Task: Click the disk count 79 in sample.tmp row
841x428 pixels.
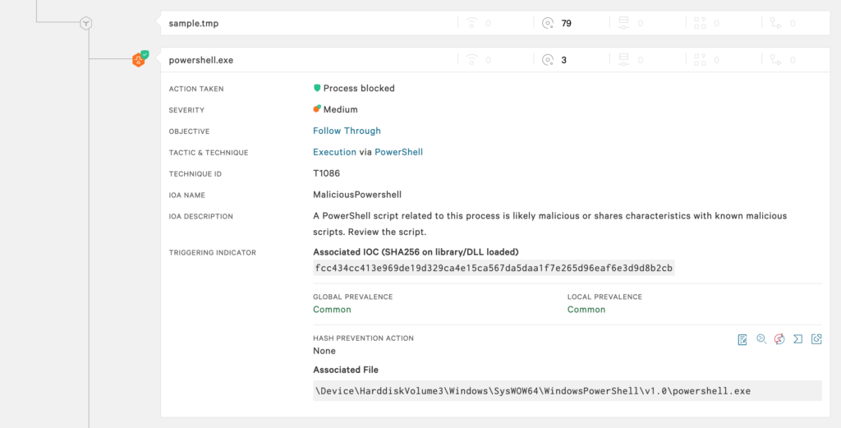Action: click(x=567, y=23)
